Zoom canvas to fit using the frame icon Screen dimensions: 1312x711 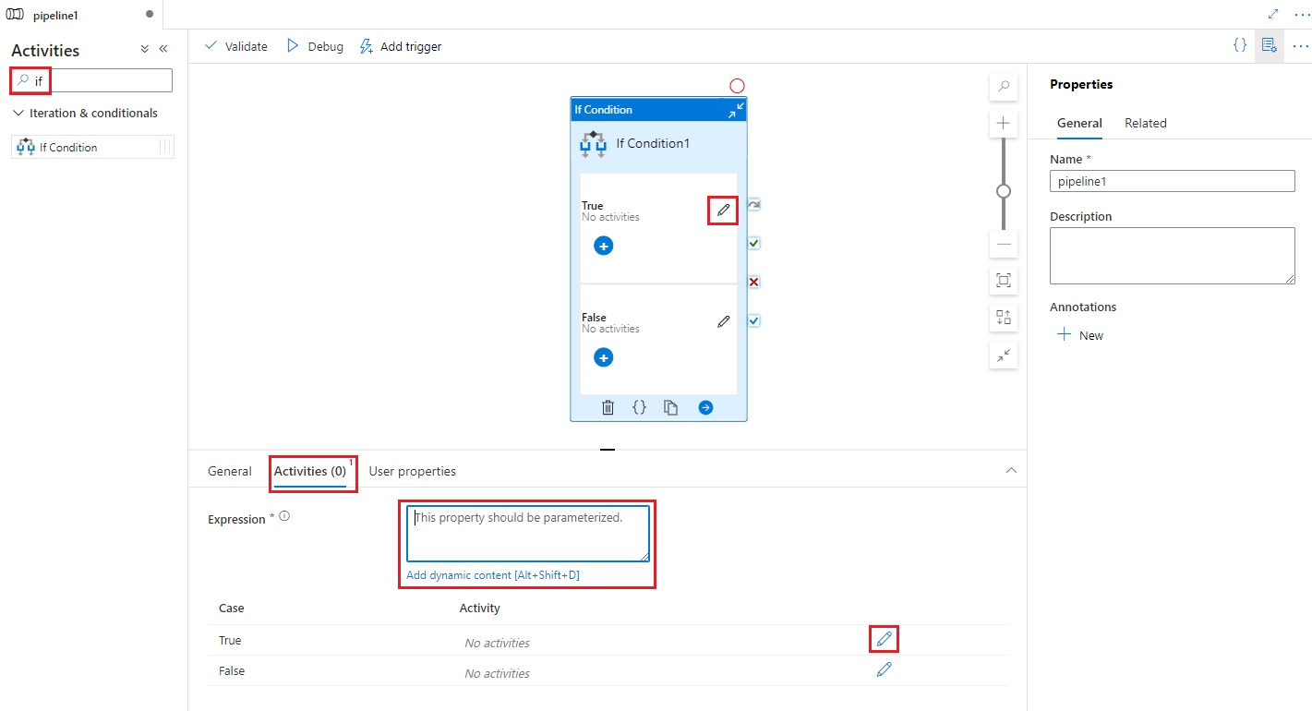click(1004, 280)
